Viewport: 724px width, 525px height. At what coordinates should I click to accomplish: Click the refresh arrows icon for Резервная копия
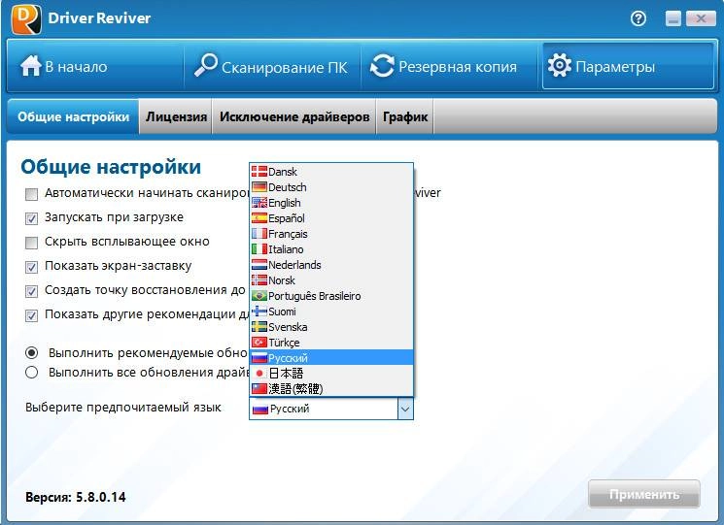pos(382,66)
